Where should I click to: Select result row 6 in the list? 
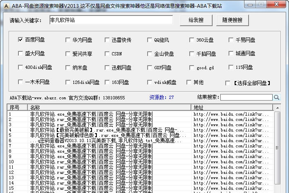click(102, 140)
